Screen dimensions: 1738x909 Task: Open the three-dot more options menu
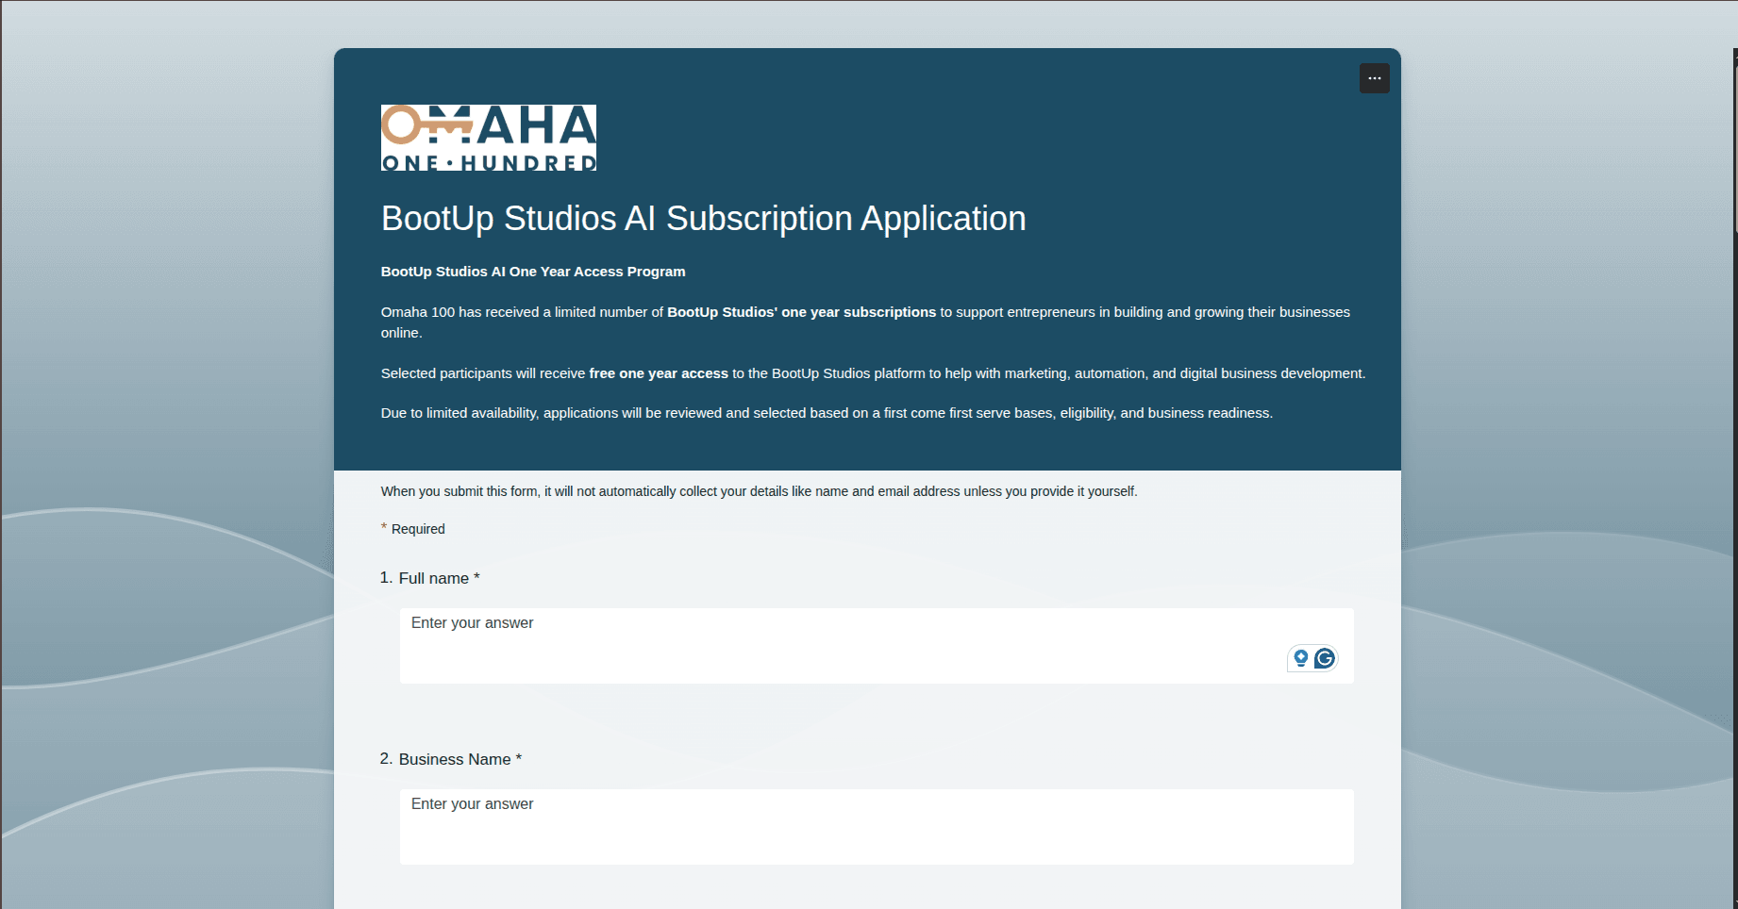pyautogui.click(x=1374, y=78)
